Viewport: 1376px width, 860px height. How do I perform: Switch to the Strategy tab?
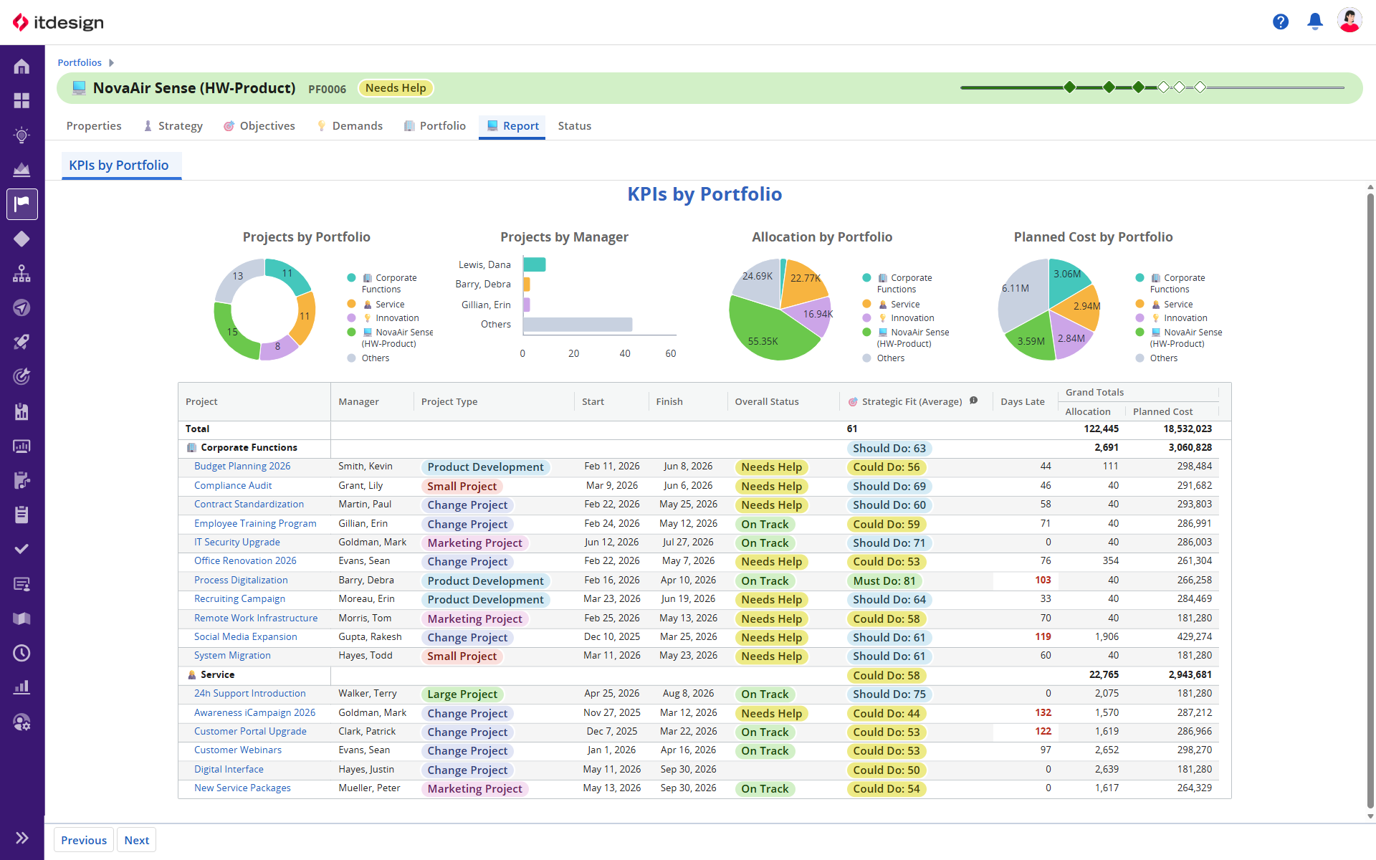pyautogui.click(x=173, y=126)
